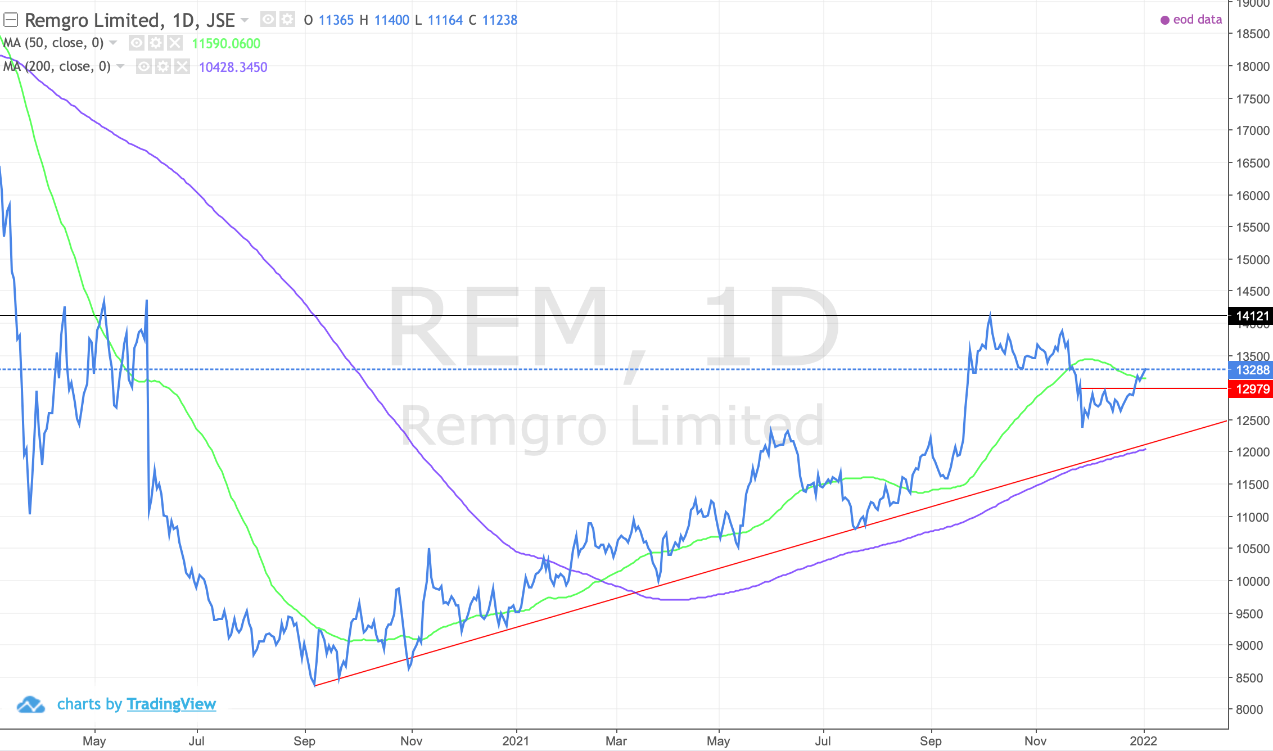Collapse legend with the minus box icon
1273x751 pixels.
(x=11, y=20)
